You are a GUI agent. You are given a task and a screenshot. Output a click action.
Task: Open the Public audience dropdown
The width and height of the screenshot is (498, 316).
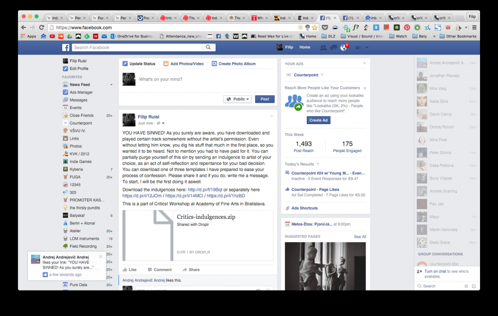tap(238, 99)
